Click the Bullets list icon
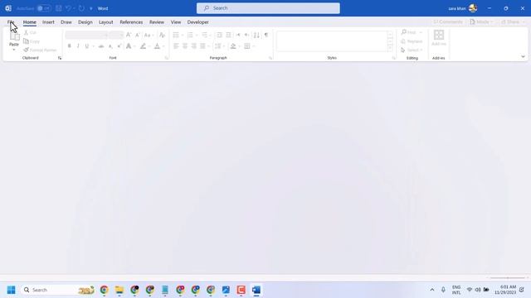 176,35
